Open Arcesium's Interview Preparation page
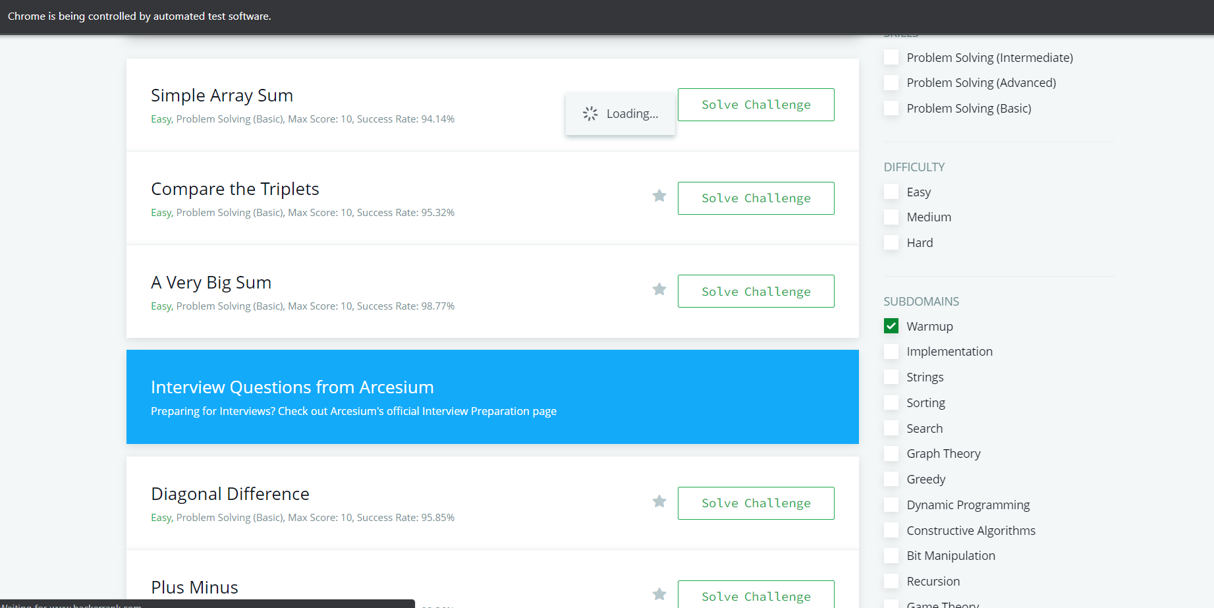 click(353, 410)
